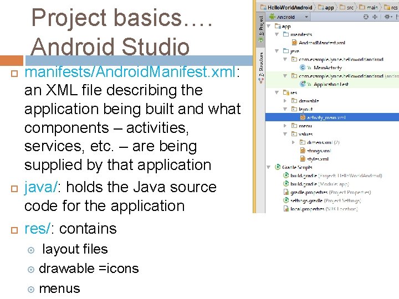399x299 pixels.
Task: Collapse the first com.example package
Action: (285, 59)
